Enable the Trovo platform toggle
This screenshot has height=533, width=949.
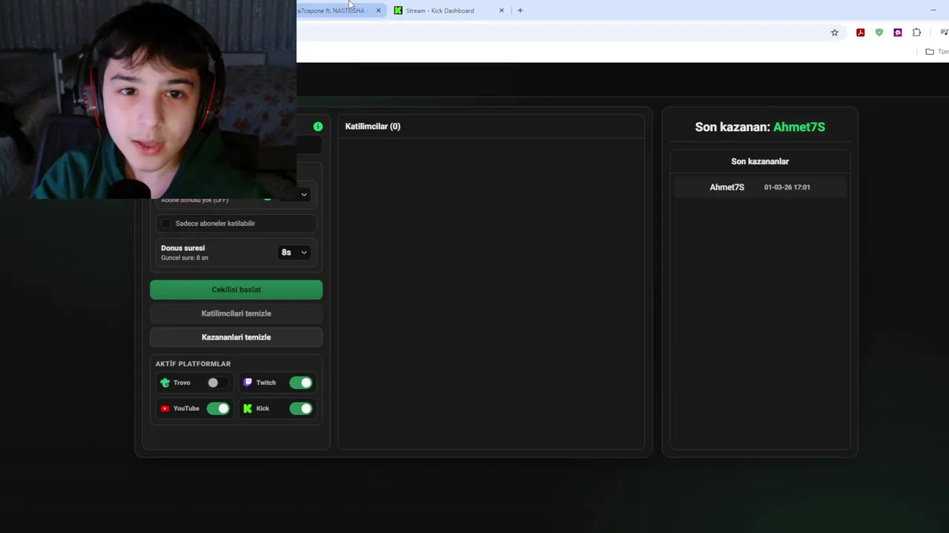218,383
